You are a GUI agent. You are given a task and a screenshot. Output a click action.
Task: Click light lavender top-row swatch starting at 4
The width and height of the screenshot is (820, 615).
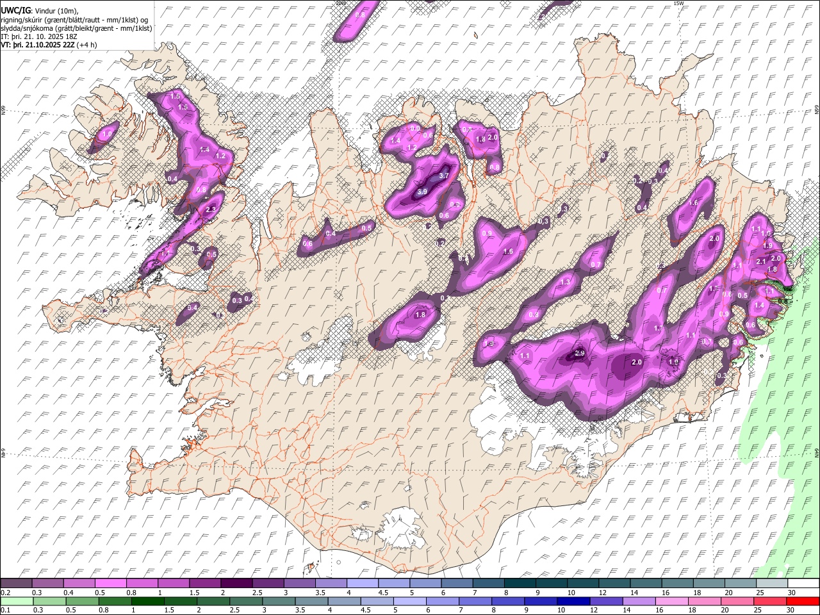tap(361, 584)
